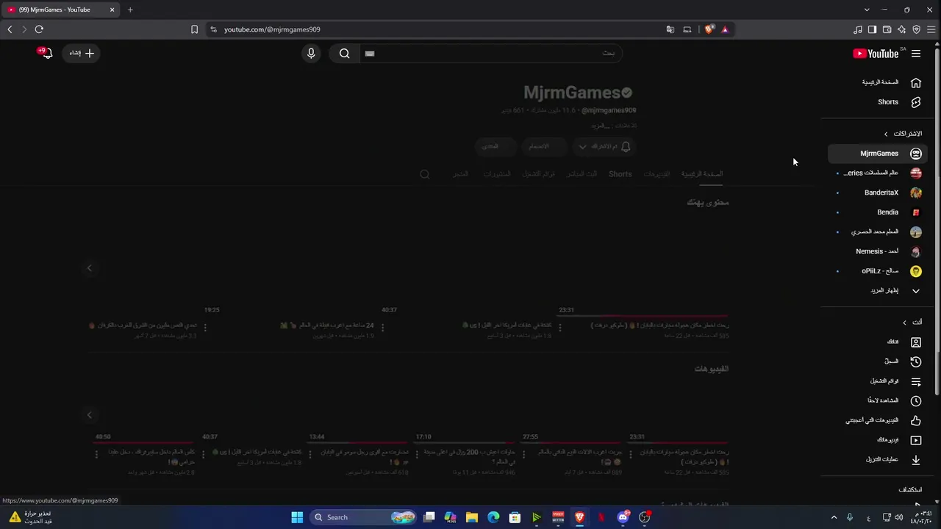Open the Bendia subscription
Image resolution: width=941 pixels, height=529 pixels.
[x=879, y=212]
